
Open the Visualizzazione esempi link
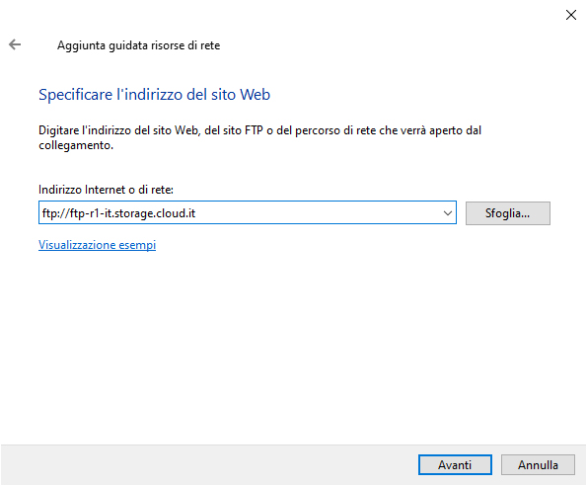(97, 245)
